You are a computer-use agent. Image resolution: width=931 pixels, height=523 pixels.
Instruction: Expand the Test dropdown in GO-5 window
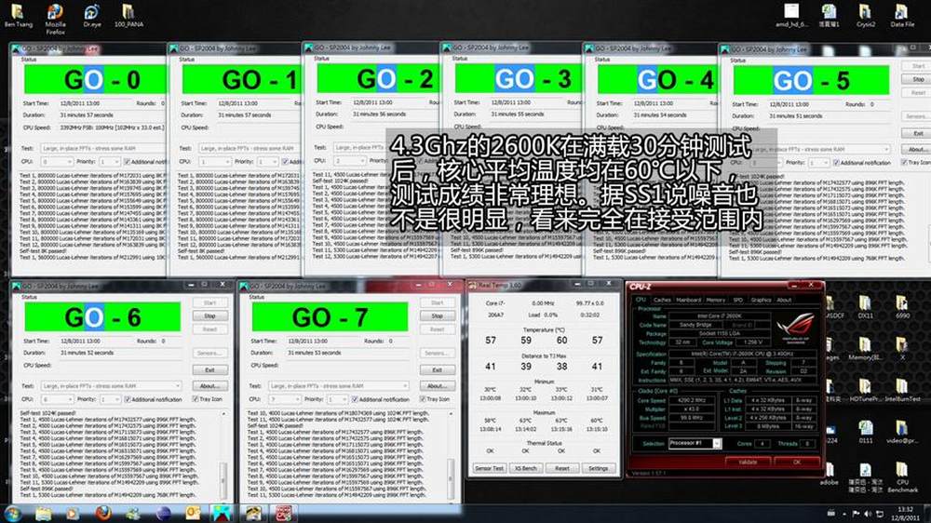point(819,149)
